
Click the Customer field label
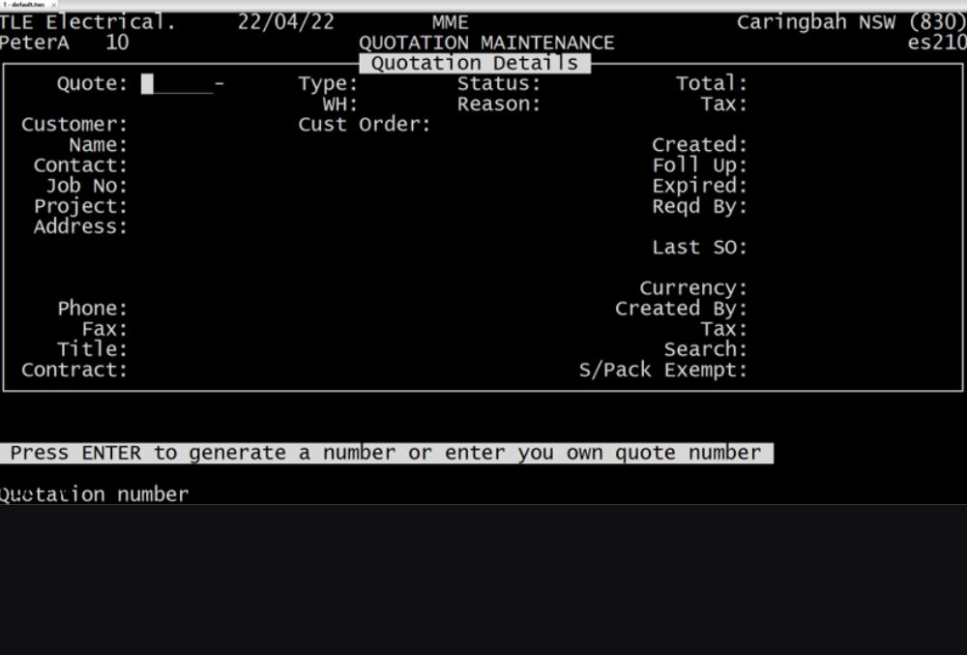coord(74,125)
